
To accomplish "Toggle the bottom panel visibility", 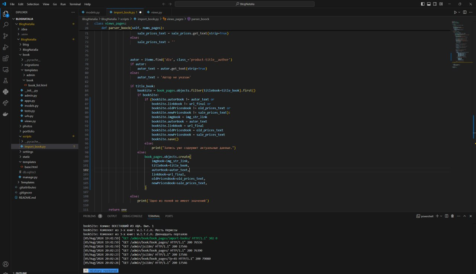I will pyautogui.click(x=430, y=4).
